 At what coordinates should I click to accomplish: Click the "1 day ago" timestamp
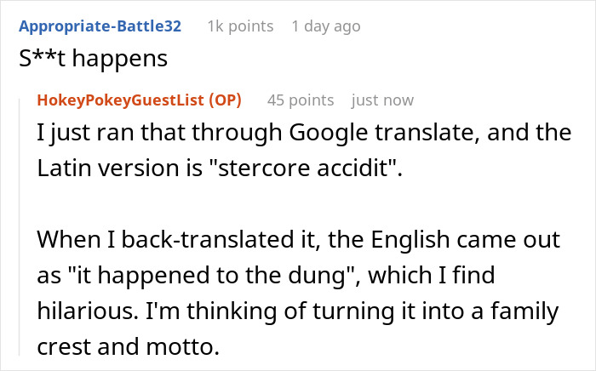326,26
